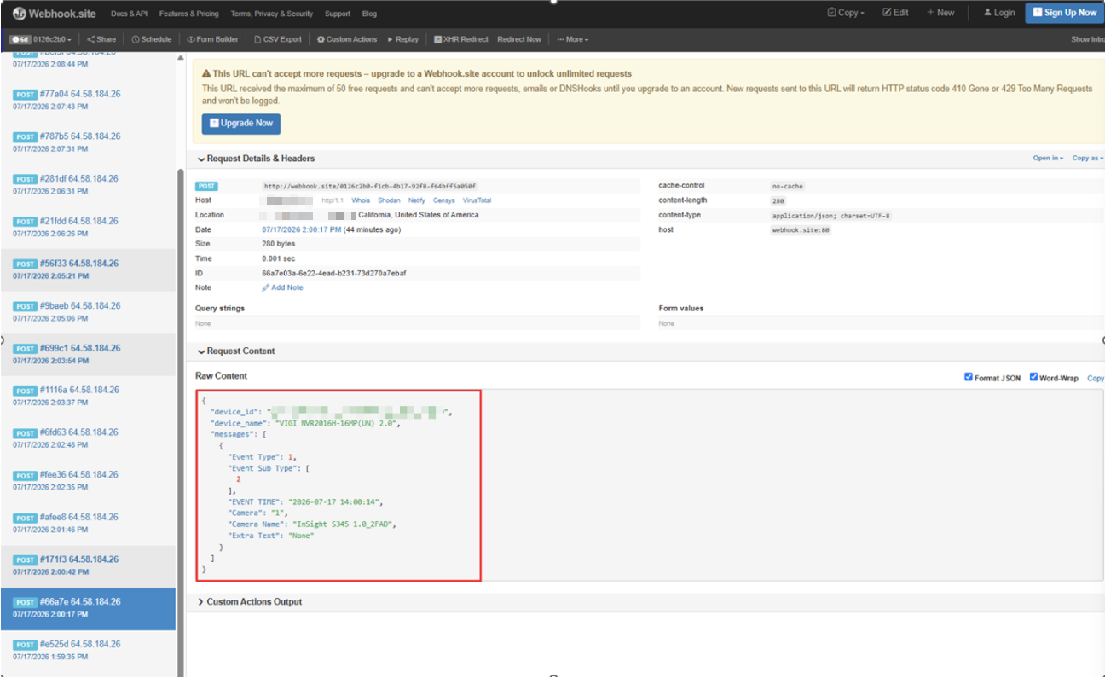Click the Sign Up Now button
The height and width of the screenshot is (678, 1105).
[x=1064, y=13]
